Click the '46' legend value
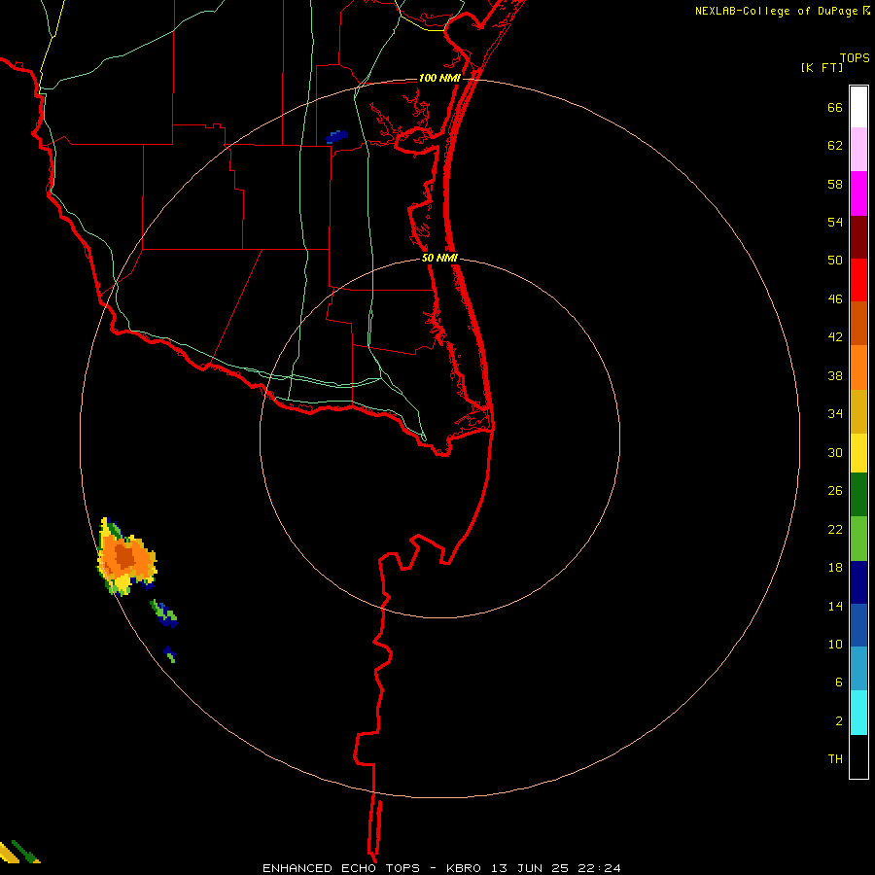 pyautogui.click(x=835, y=299)
